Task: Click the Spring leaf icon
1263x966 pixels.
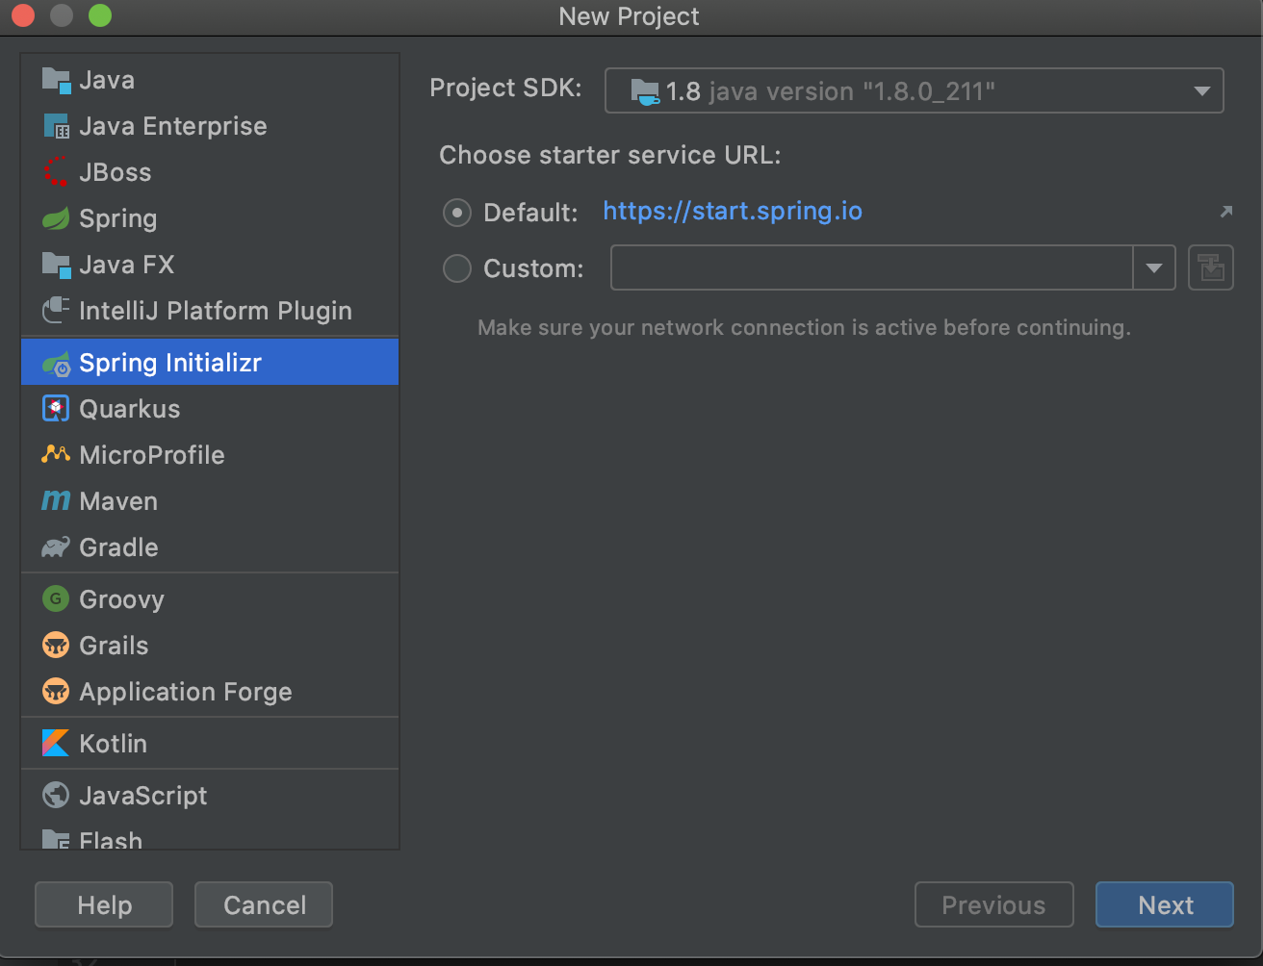Action: point(56,218)
